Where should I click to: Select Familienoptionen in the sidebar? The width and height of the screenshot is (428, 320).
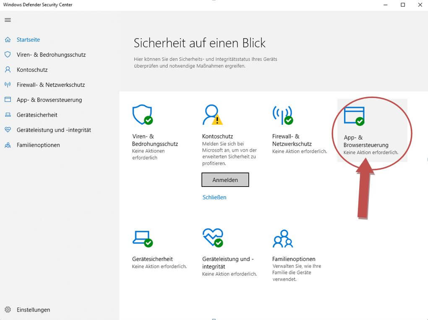point(38,145)
